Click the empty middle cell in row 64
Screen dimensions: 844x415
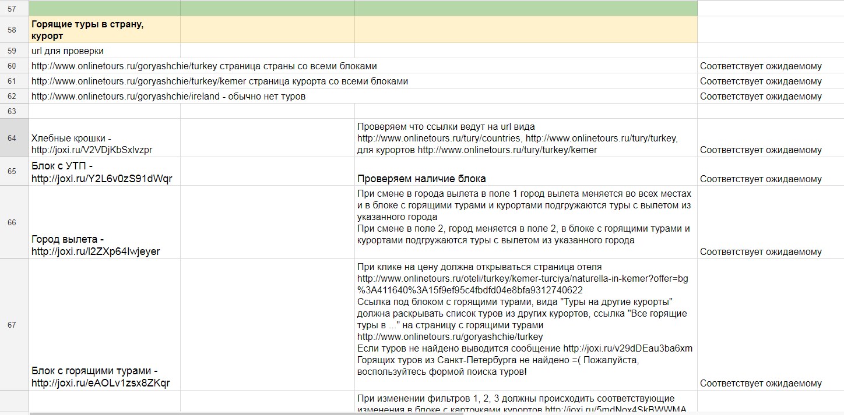pyautogui.click(x=268, y=138)
